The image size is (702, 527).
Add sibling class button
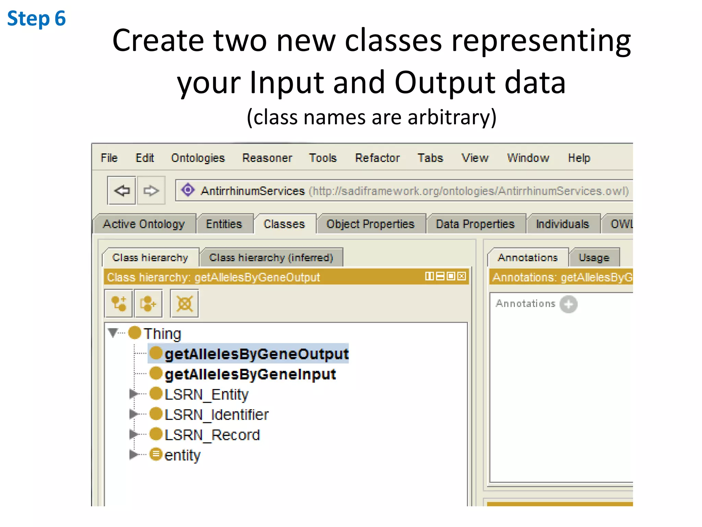[x=148, y=304]
